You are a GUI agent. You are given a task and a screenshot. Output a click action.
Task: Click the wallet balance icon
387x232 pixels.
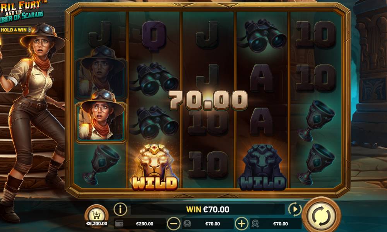coord(120,223)
